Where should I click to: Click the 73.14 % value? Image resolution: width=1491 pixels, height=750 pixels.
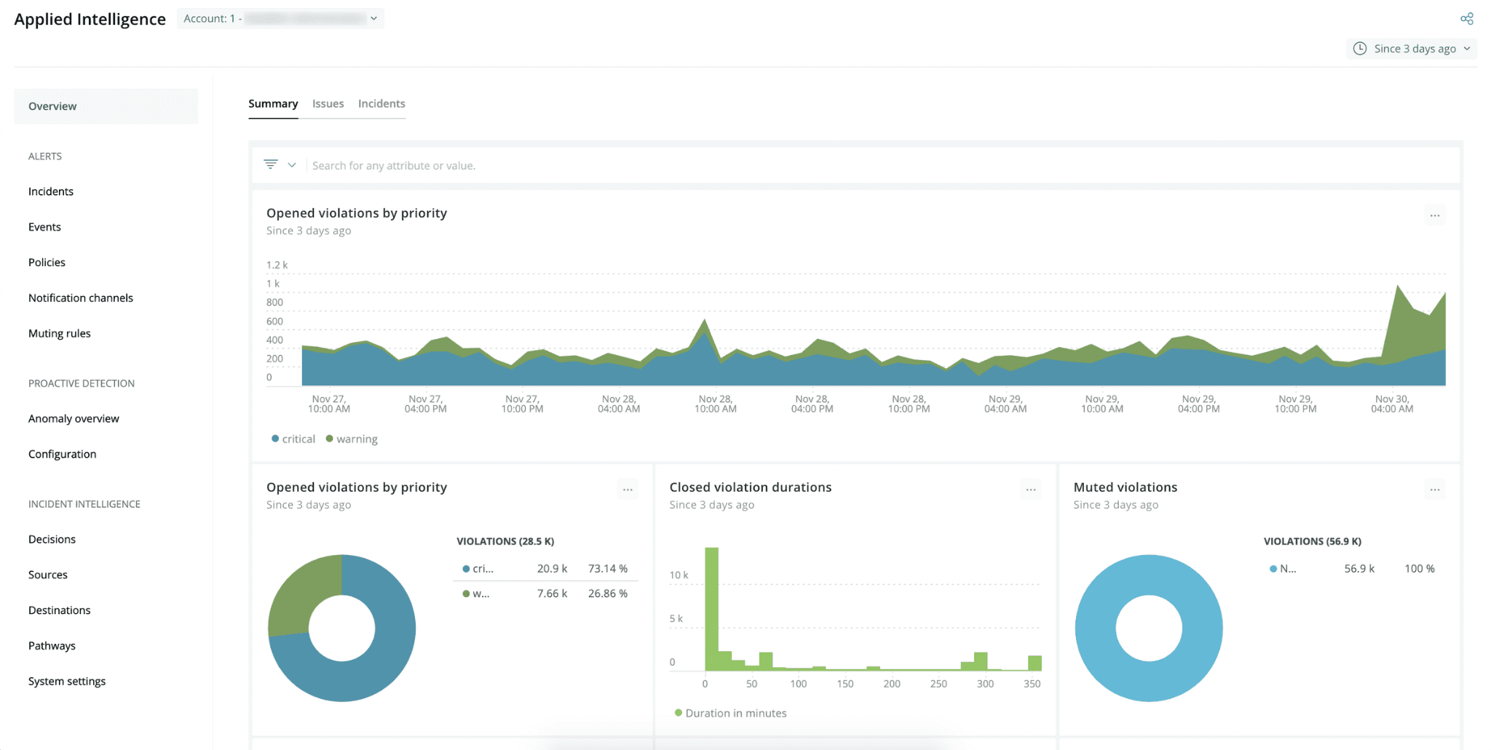point(607,568)
